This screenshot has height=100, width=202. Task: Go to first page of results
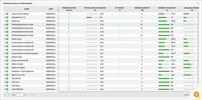(x=5, y=95)
